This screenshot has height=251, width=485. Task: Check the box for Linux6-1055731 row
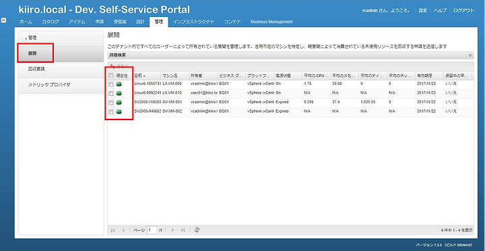point(111,84)
